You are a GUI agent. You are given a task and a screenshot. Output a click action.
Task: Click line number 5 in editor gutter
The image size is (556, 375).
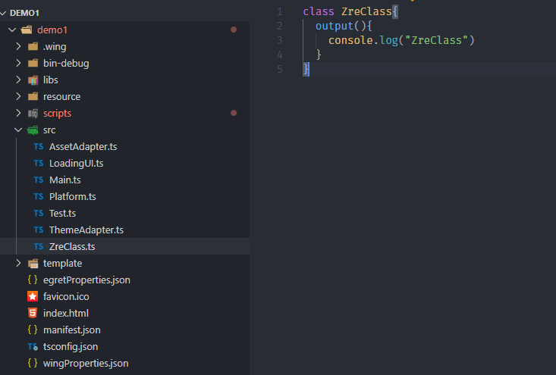(280, 69)
